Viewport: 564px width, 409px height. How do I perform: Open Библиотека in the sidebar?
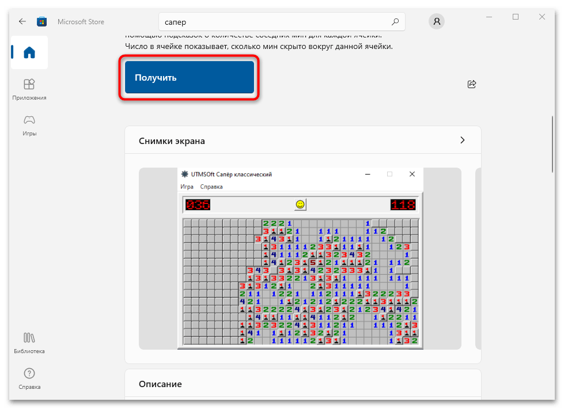(x=29, y=343)
